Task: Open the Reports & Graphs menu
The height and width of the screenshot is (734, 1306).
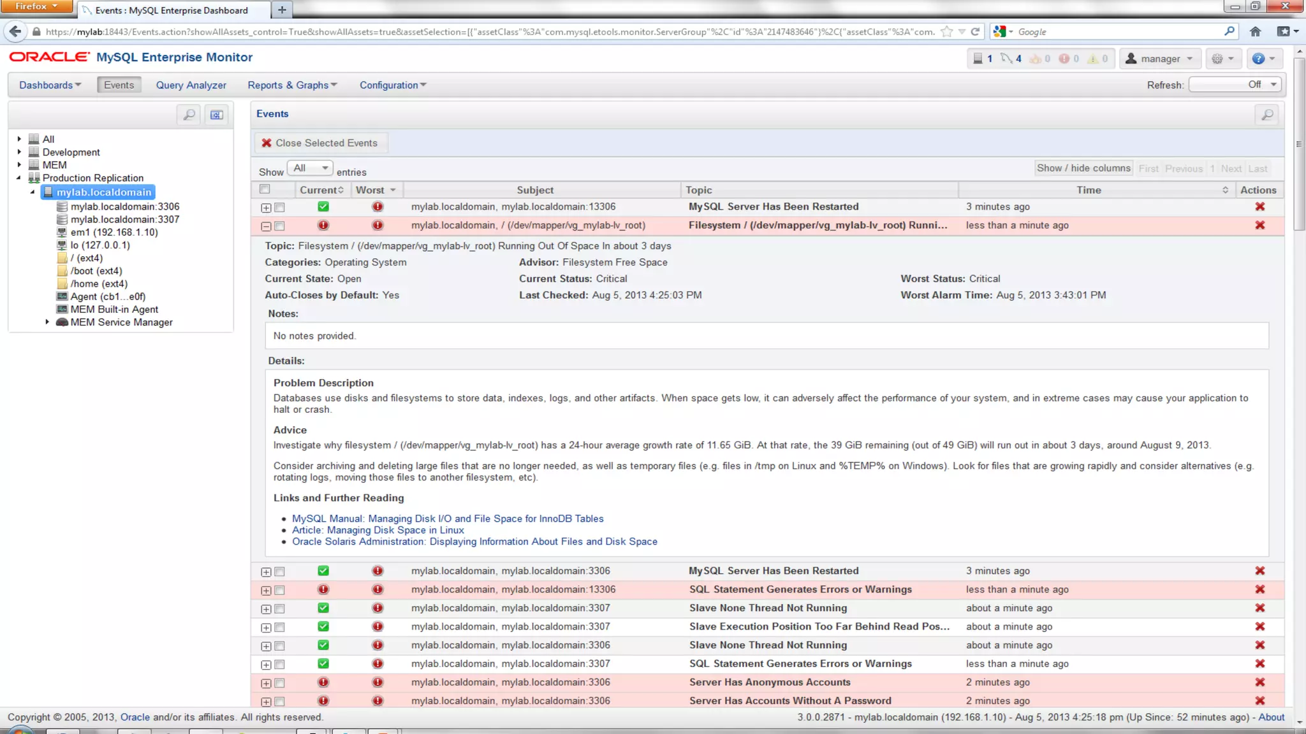Action: coord(292,85)
